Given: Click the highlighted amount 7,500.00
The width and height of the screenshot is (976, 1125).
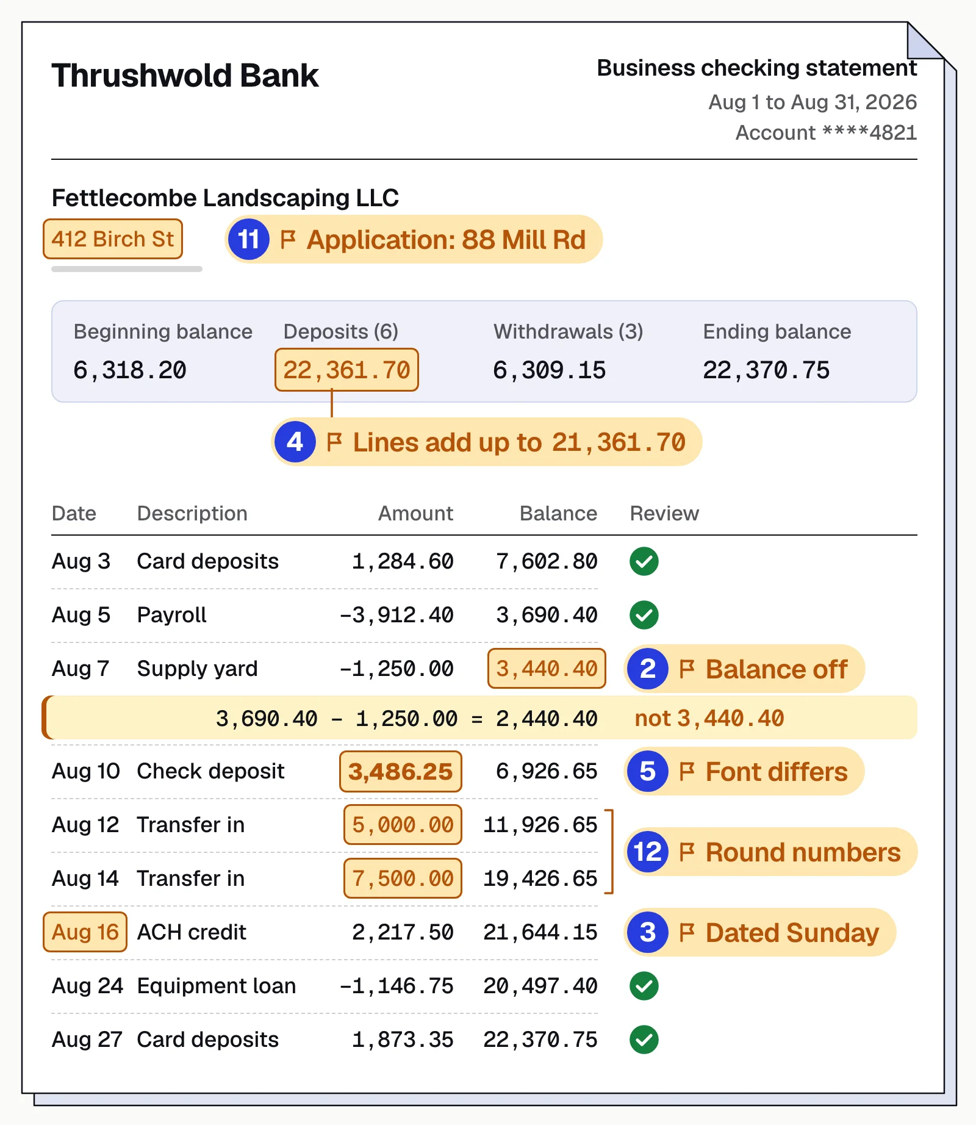Looking at the screenshot, I should [x=403, y=879].
